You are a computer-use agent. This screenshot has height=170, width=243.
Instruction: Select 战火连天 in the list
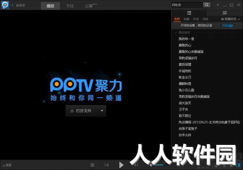click(x=185, y=103)
